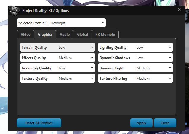Expand the Terrain Quality dropdown

tap(57, 48)
